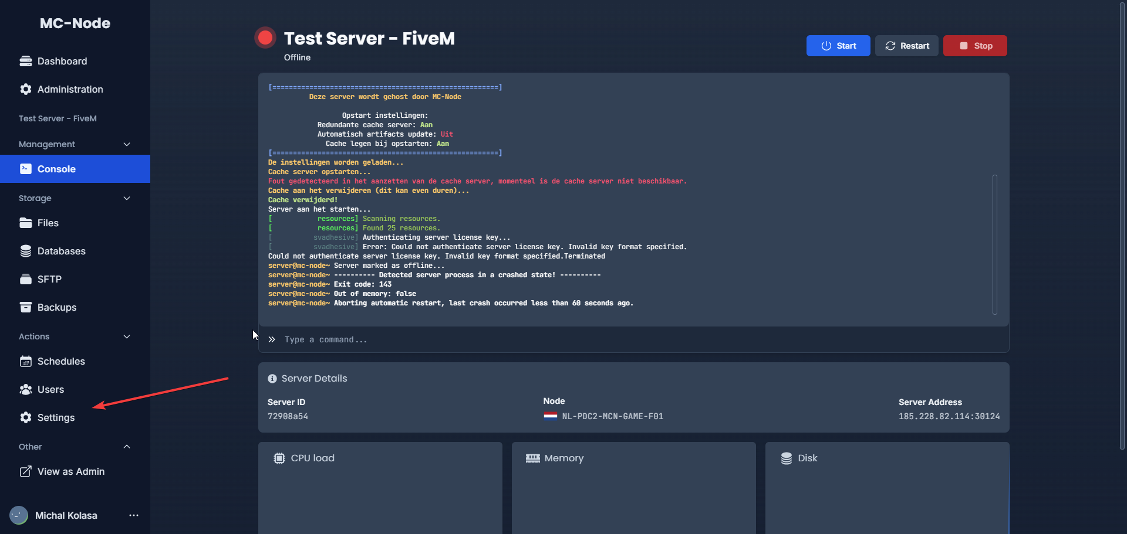This screenshot has height=534, width=1127.
Task: Collapse the Management section
Action: pos(127,144)
